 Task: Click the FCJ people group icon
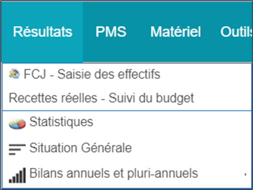(x=15, y=74)
